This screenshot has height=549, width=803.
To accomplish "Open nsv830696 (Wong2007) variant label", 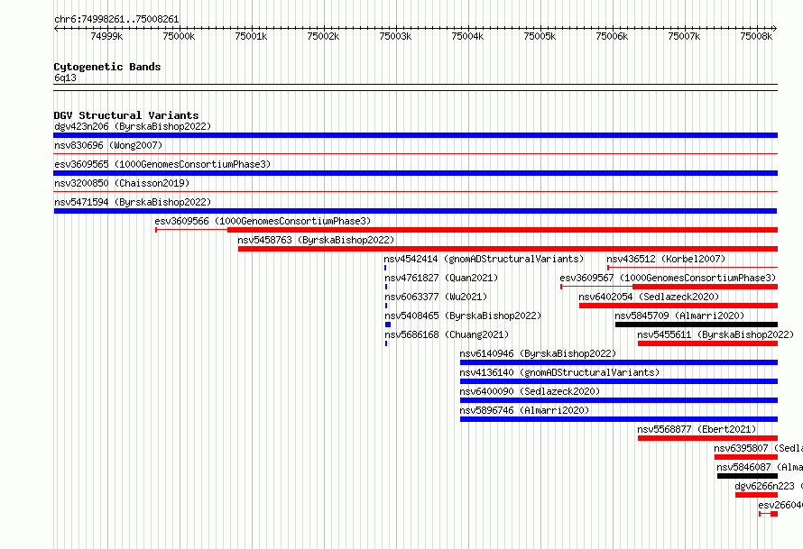I will 108,145.
